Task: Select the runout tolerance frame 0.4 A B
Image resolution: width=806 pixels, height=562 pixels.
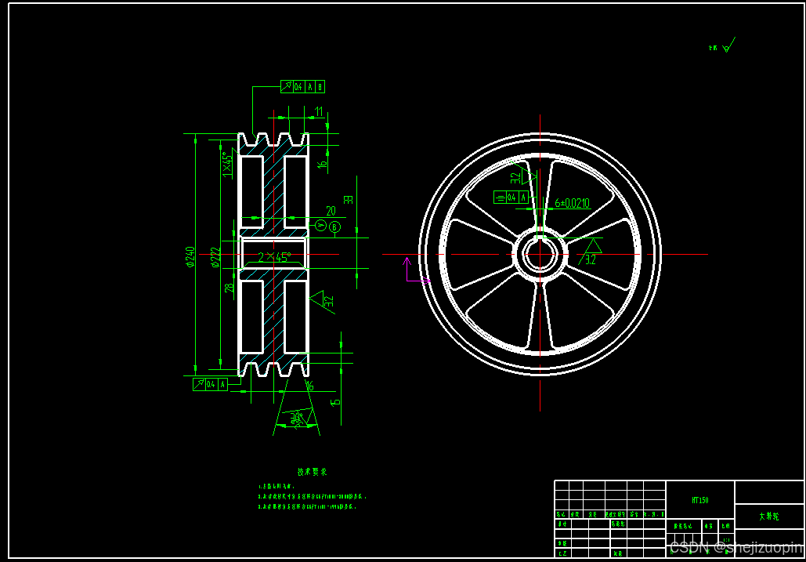Action: point(303,87)
